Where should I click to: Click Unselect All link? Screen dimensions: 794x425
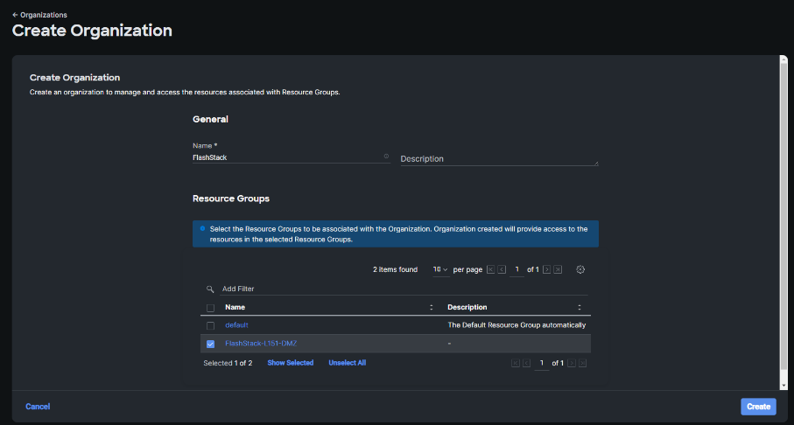pyautogui.click(x=348, y=363)
